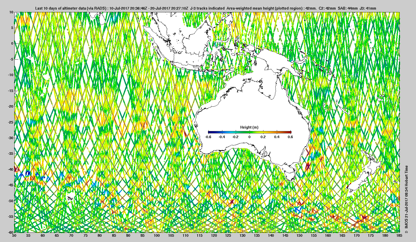Click longitude tick label '170' on bottom axis

[356, 235]
